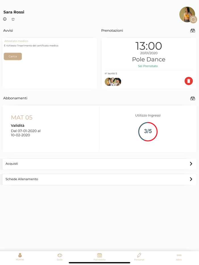Open the Altro more menu
This screenshot has height=265, width=199.
pyautogui.click(x=179, y=256)
